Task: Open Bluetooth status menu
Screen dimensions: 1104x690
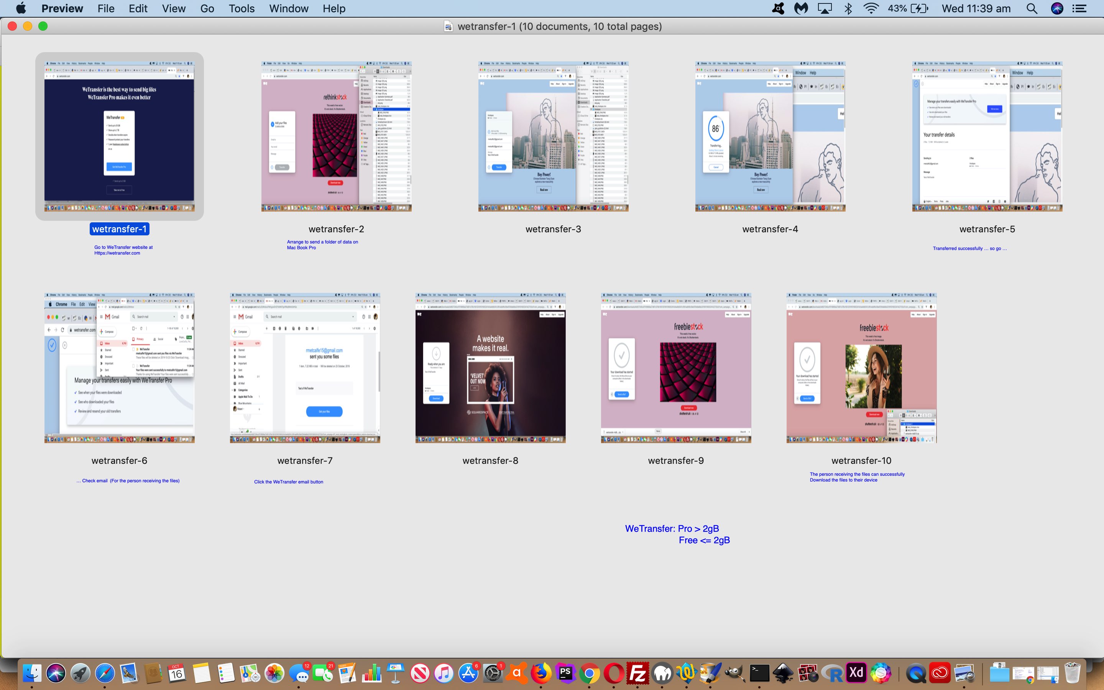Action: tap(848, 8)
